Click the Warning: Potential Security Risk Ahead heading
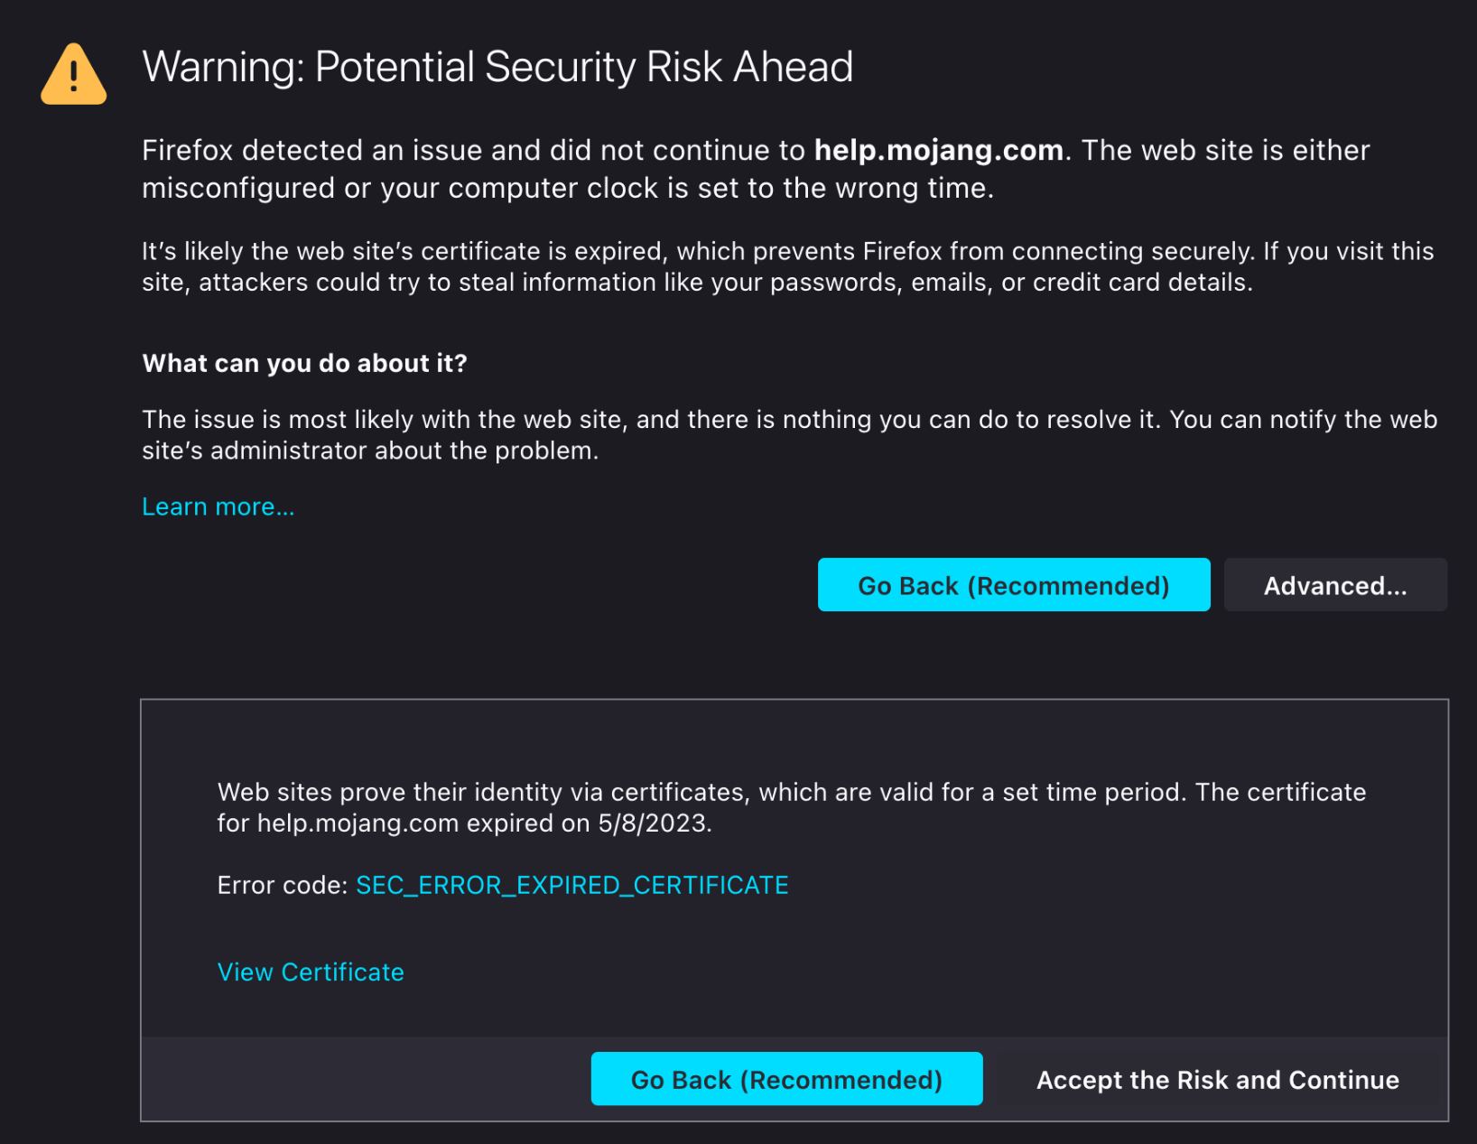 (497, 67)
